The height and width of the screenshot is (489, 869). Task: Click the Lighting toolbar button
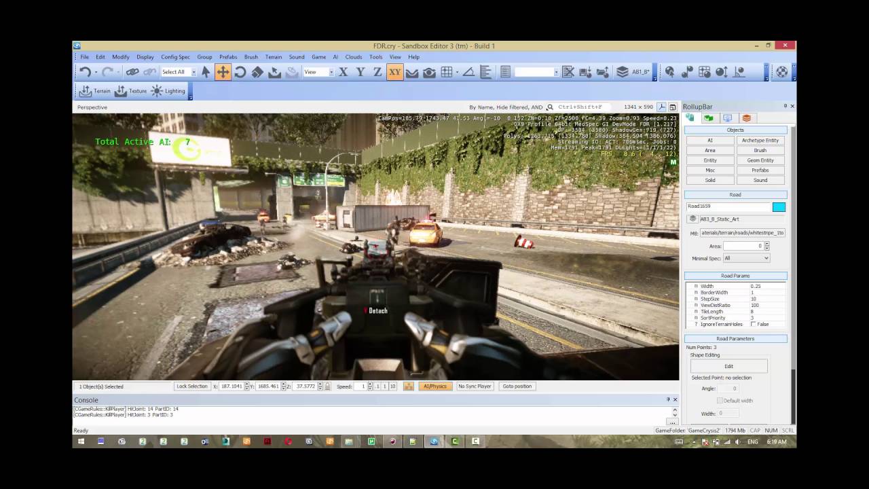click(168, 91)
